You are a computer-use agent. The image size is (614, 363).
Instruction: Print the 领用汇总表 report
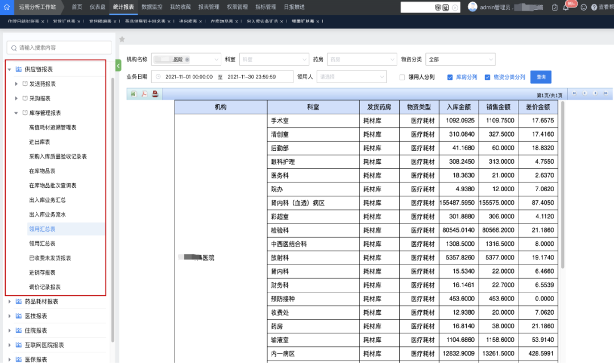(155, 94)
